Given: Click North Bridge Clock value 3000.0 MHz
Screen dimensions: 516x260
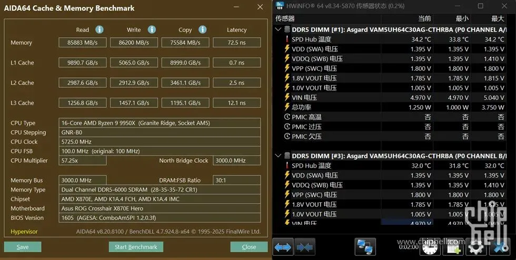Looking at the screenshot, I should (237, 161).
